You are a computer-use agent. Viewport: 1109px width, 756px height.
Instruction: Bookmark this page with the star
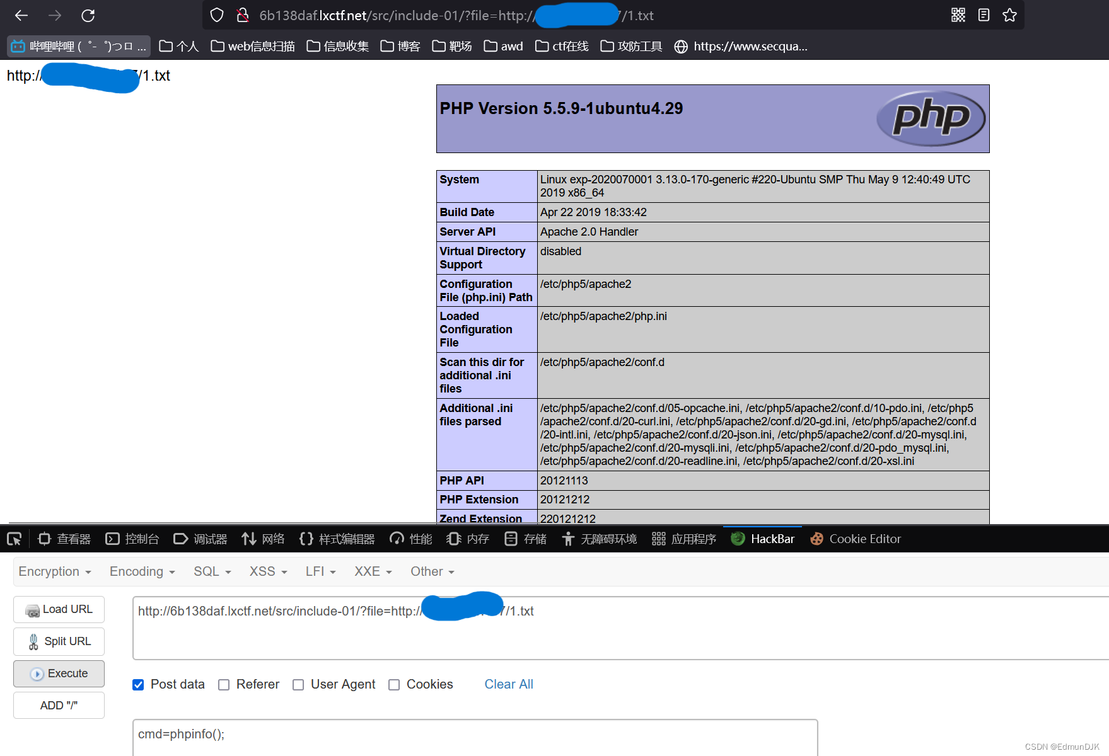1009,15
